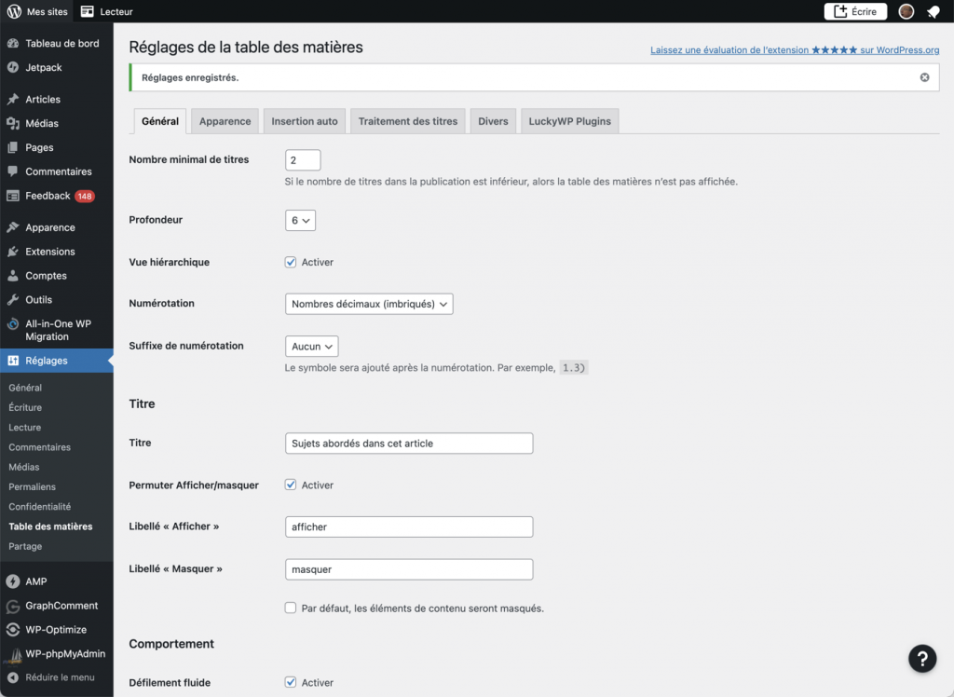This screenshot has width=954, height=697.
Task: Open the Général settings submenu item
Action: pos(25,388)
